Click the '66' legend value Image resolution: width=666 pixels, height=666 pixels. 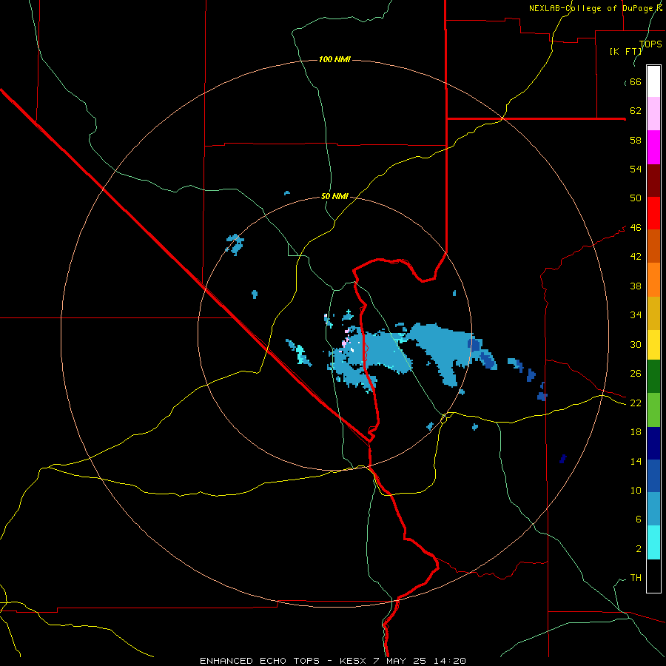tap(636, 81)
